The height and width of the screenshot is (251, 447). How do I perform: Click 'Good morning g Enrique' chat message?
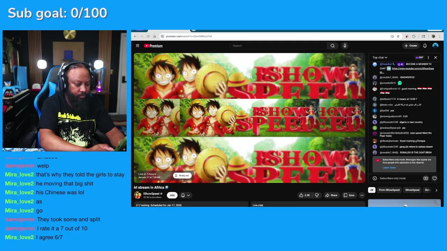[413, 141]
